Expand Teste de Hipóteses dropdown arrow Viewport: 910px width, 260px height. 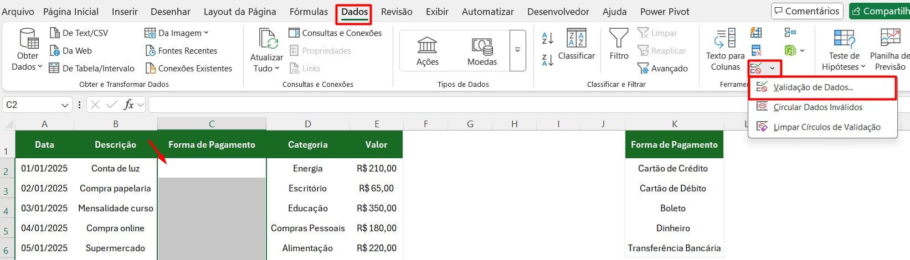[863, 67]
